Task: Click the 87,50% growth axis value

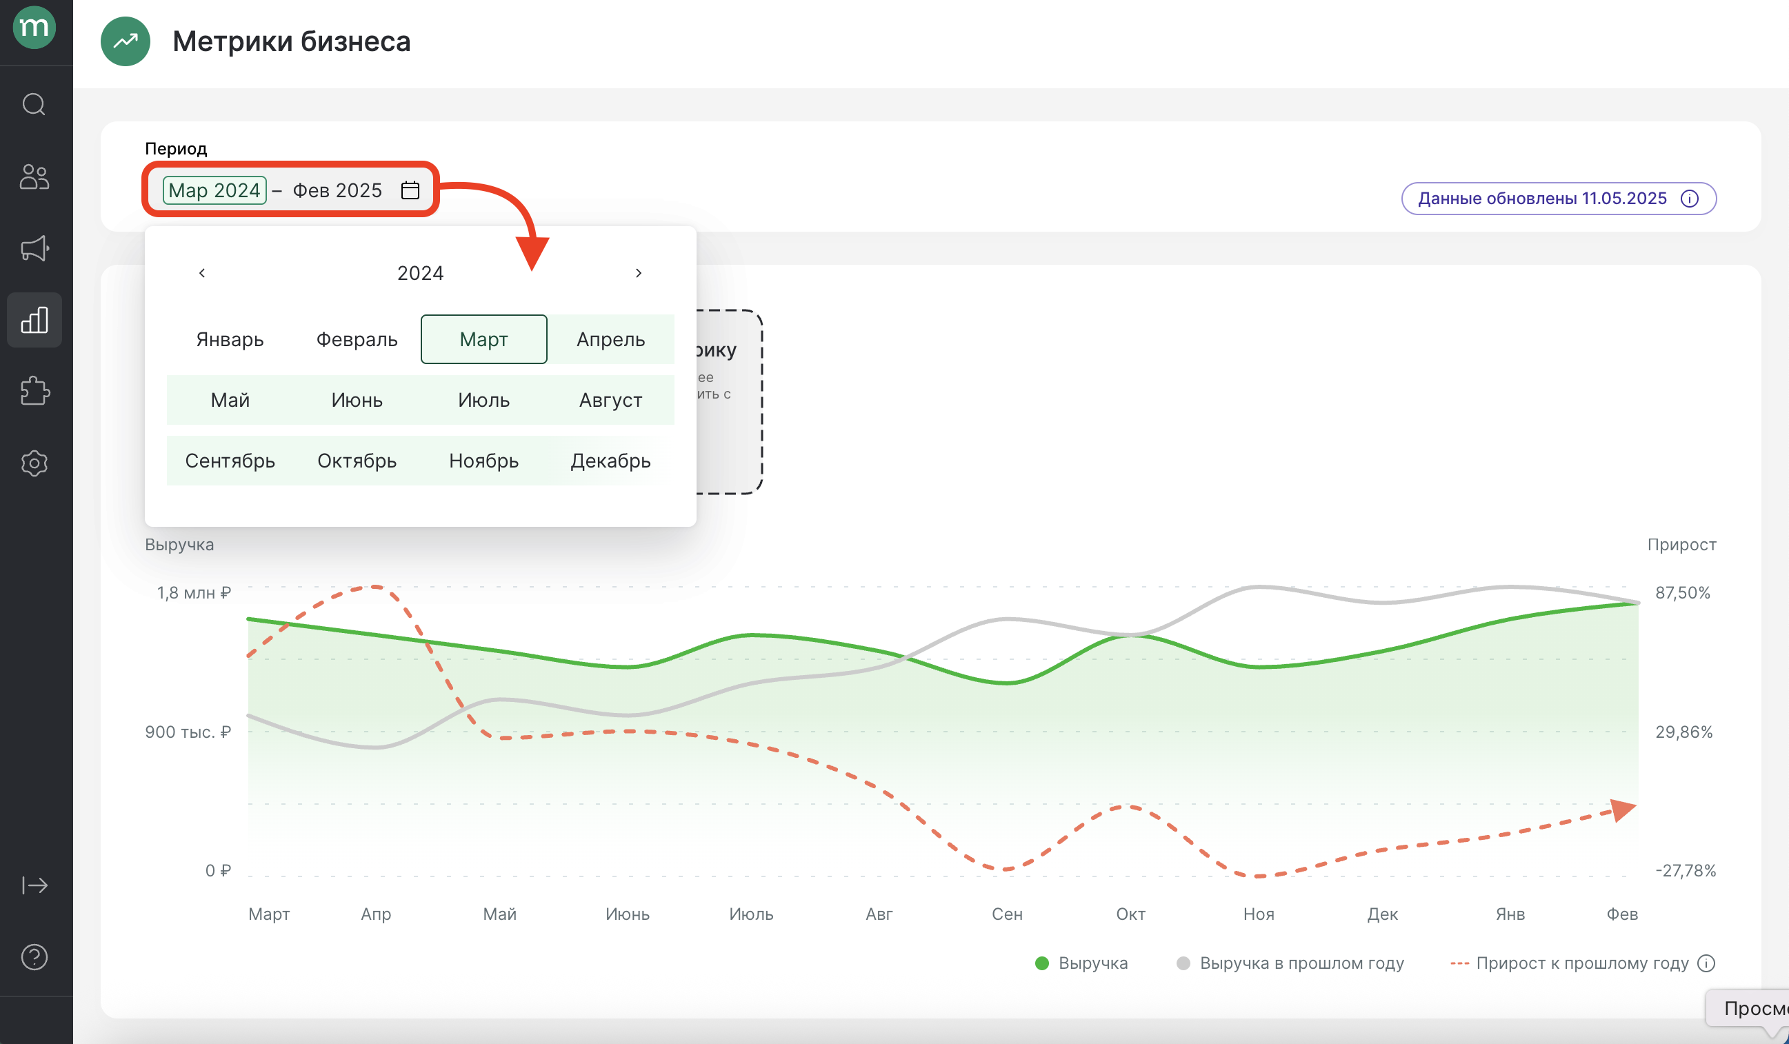Action: point(1683,592)
